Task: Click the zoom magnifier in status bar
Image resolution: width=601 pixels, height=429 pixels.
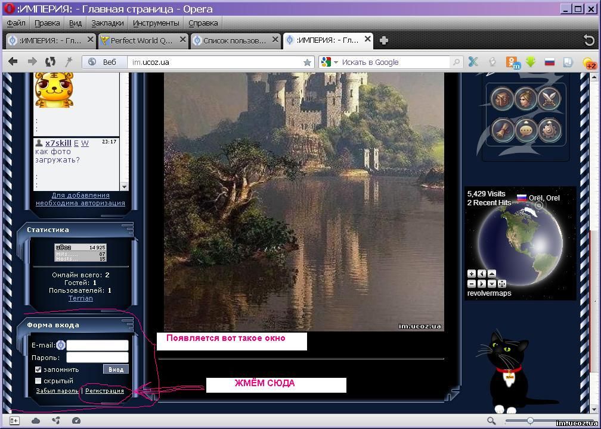Action: click(491, 421)
